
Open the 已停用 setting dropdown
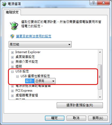pyautogui.click(x=45, y=81)
